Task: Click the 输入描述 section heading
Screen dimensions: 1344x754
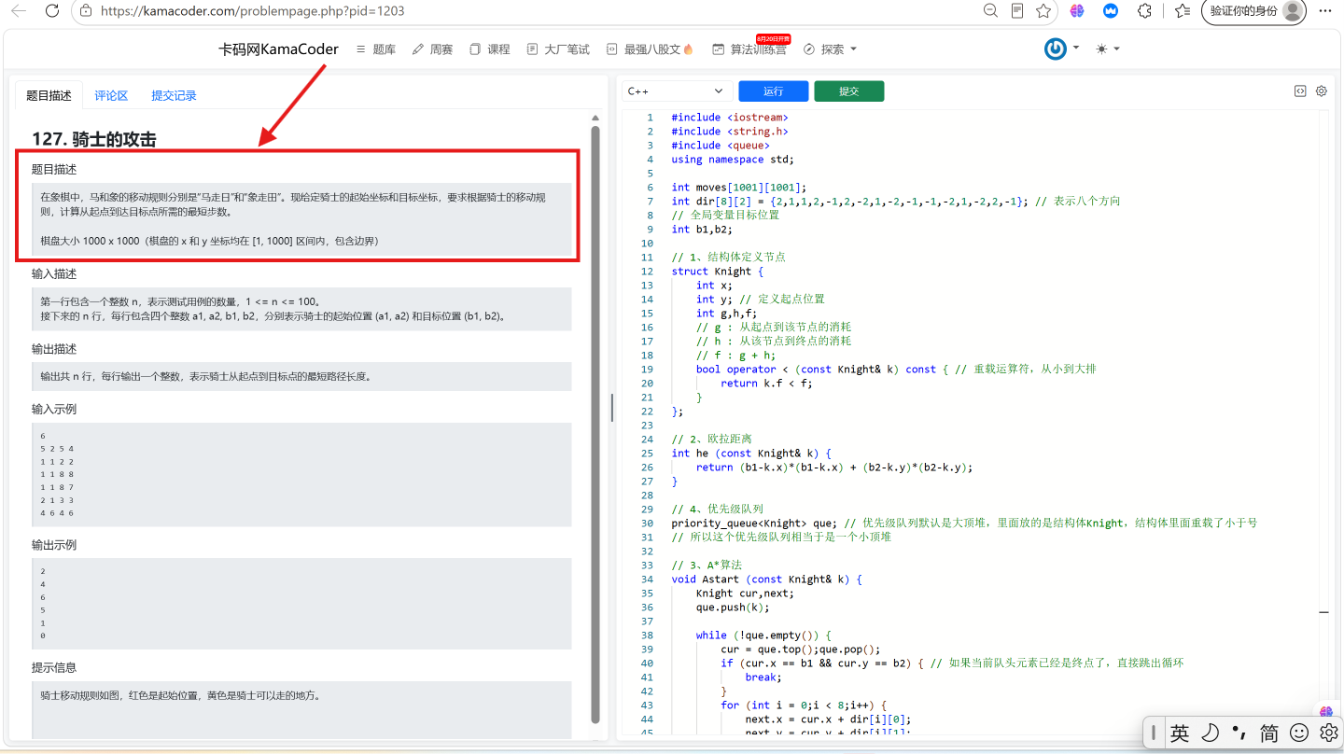Action: point(54,274)
